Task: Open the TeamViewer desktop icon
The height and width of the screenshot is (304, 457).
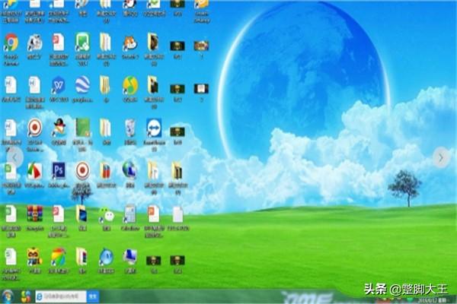Action: point(154,128)
